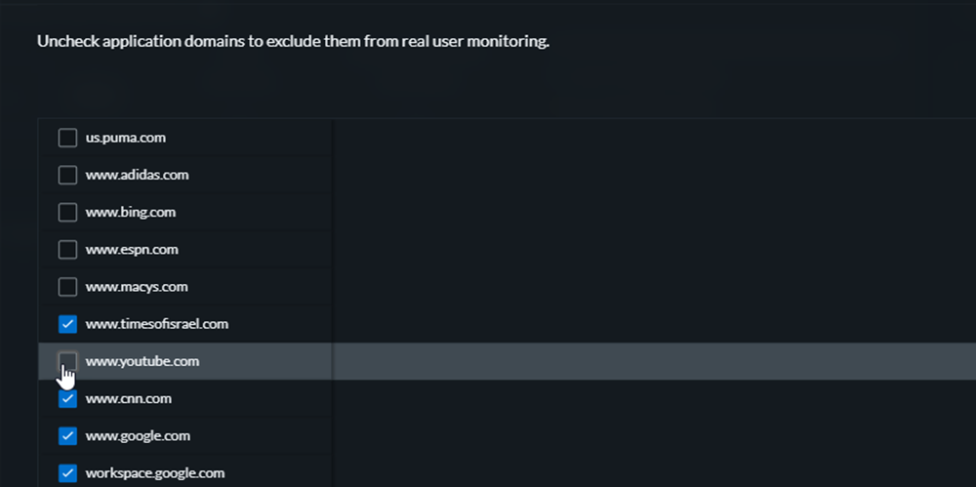Uncheck the www.timesofisrael.com checkbox
The height and width of the screenshot is (487, 976).
(67, 324)
